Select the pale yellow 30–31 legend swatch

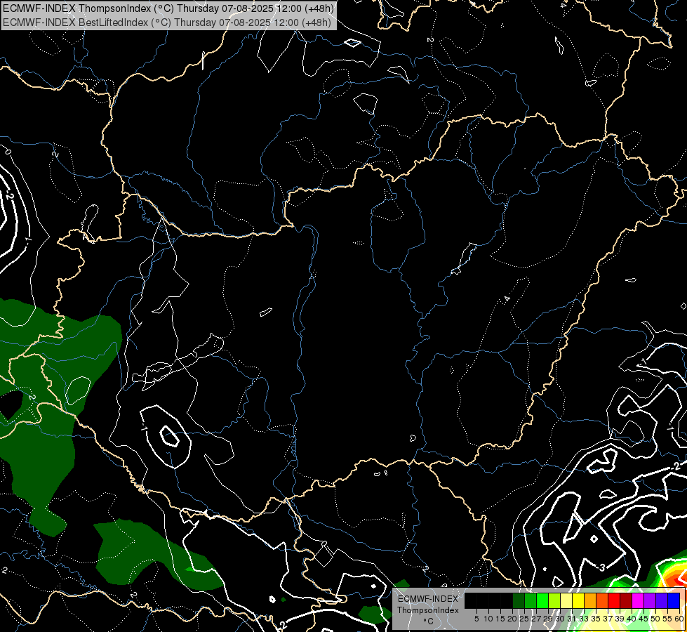point(566,600)
